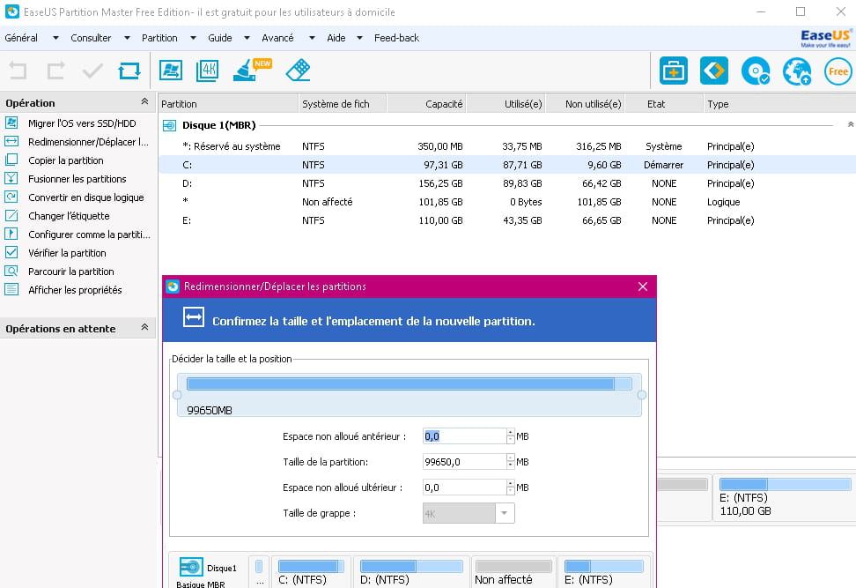Open the Avancé menu
Screen dimensions: 856x588
click(x=277, y=38)
